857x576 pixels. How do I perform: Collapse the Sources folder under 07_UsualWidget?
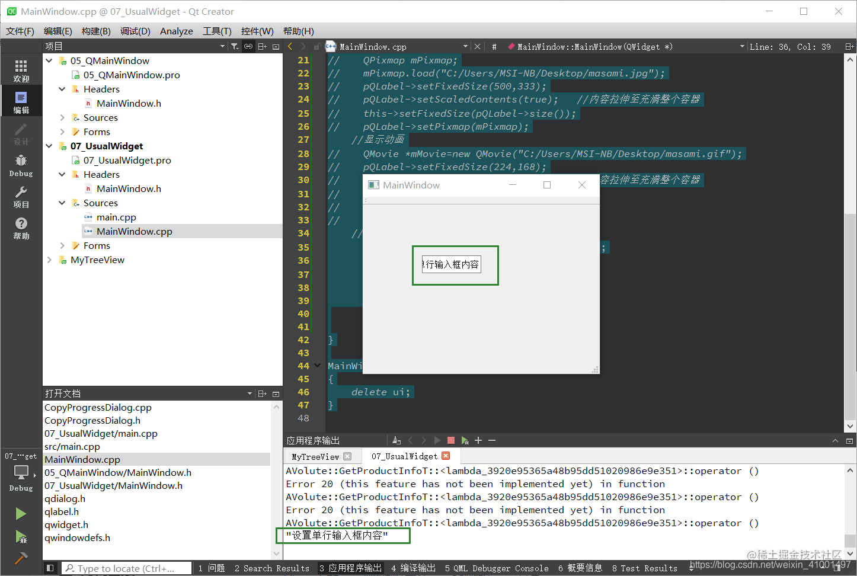coord(62,203)
